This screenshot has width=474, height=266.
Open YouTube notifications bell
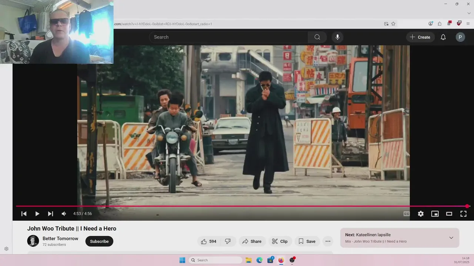(x=443, y=37)
